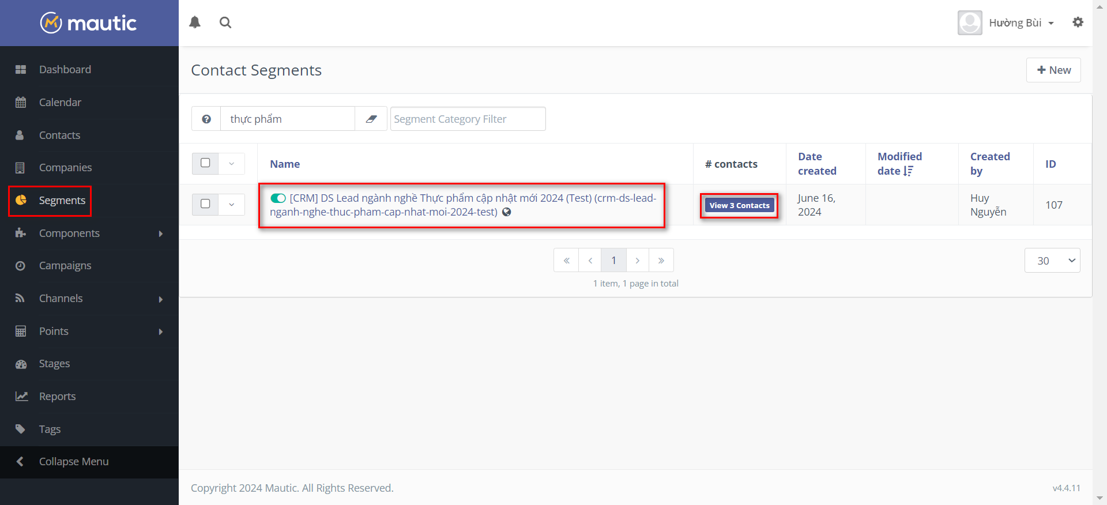
Task: Click the search help question mark icon
Action: point(206,119)
